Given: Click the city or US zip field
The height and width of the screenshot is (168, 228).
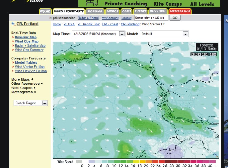Looking at the screenshot, I should pos(151,18).
